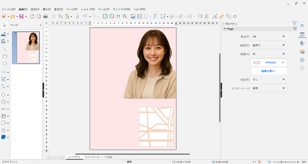The width and height of the screenshot is (308, 164).
Task: Click the Line Color pen icon
Action: (3, 34)
